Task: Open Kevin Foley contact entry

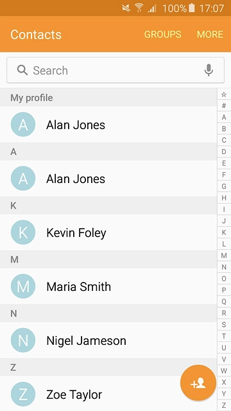Action: pyautogui.click(x=108, y=232)
